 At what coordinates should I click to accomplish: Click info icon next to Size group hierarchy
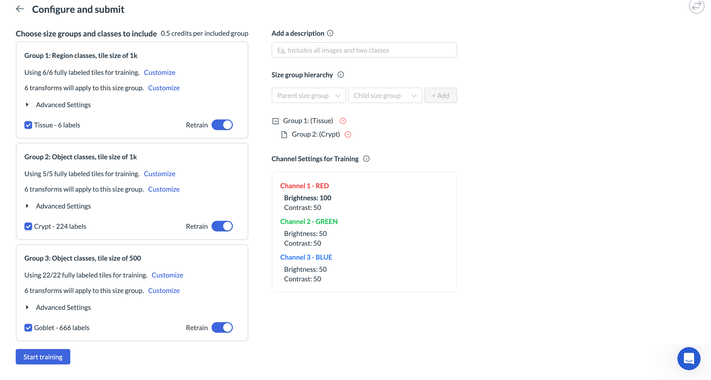coord(341,75)
